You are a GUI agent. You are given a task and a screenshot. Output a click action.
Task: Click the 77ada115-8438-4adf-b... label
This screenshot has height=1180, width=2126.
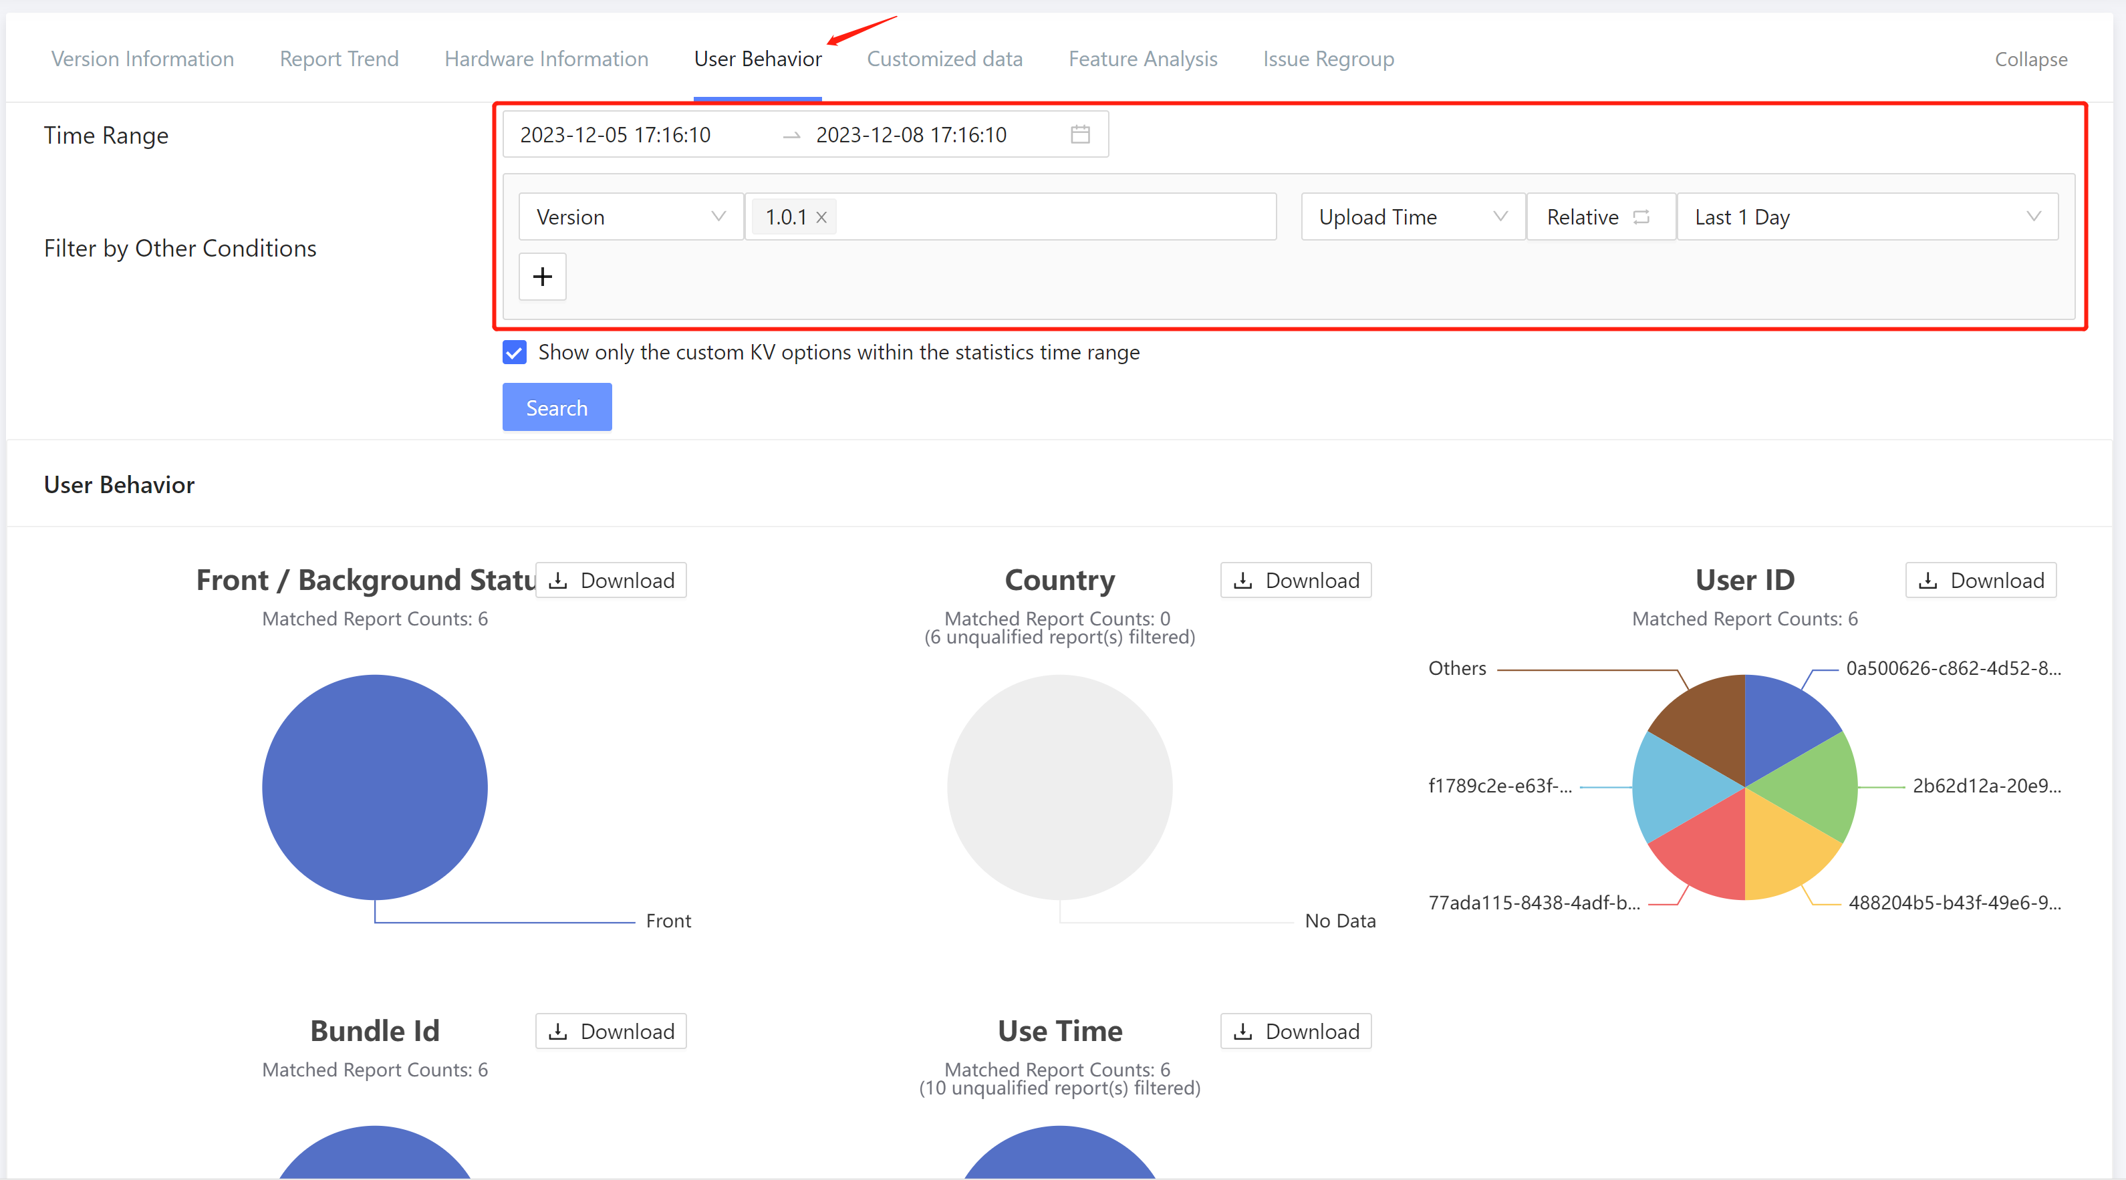[x=1535, y=903]
